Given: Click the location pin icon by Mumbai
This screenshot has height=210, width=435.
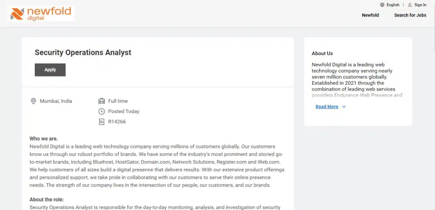Looking at the screenshot, I should tap(33, 101).
